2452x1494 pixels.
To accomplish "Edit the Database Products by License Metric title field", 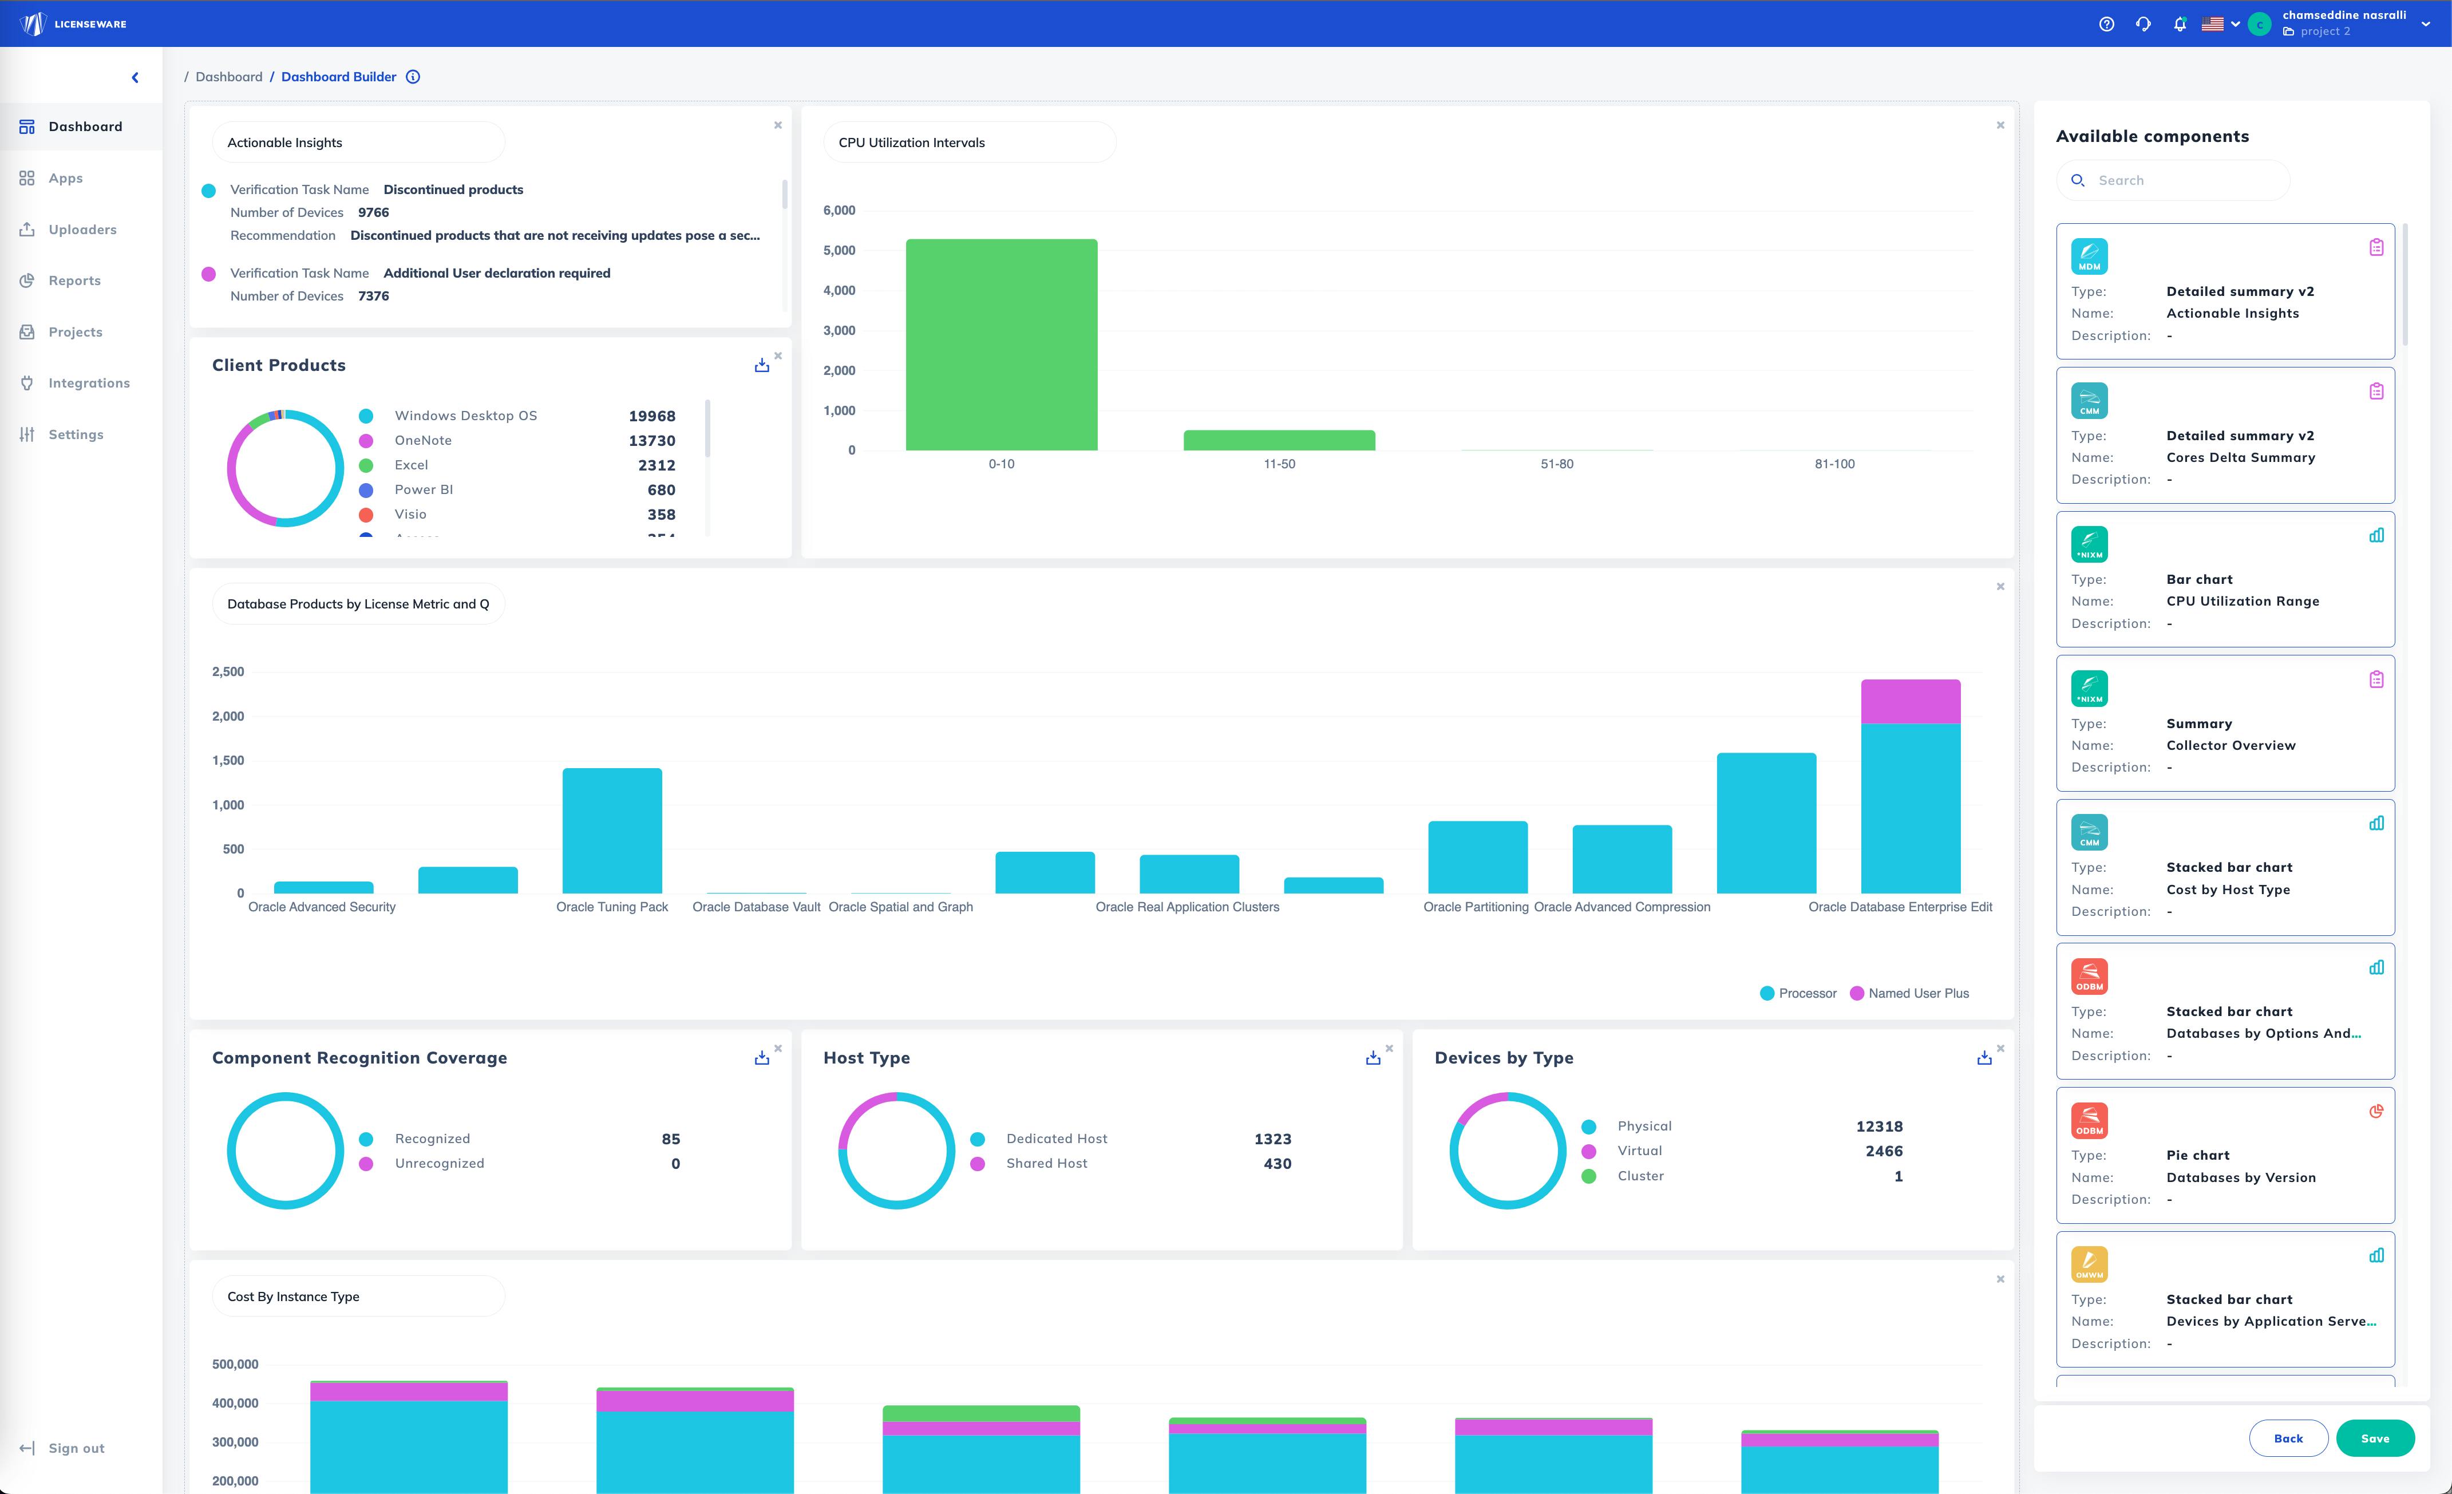I will click(x=358, y=604).
